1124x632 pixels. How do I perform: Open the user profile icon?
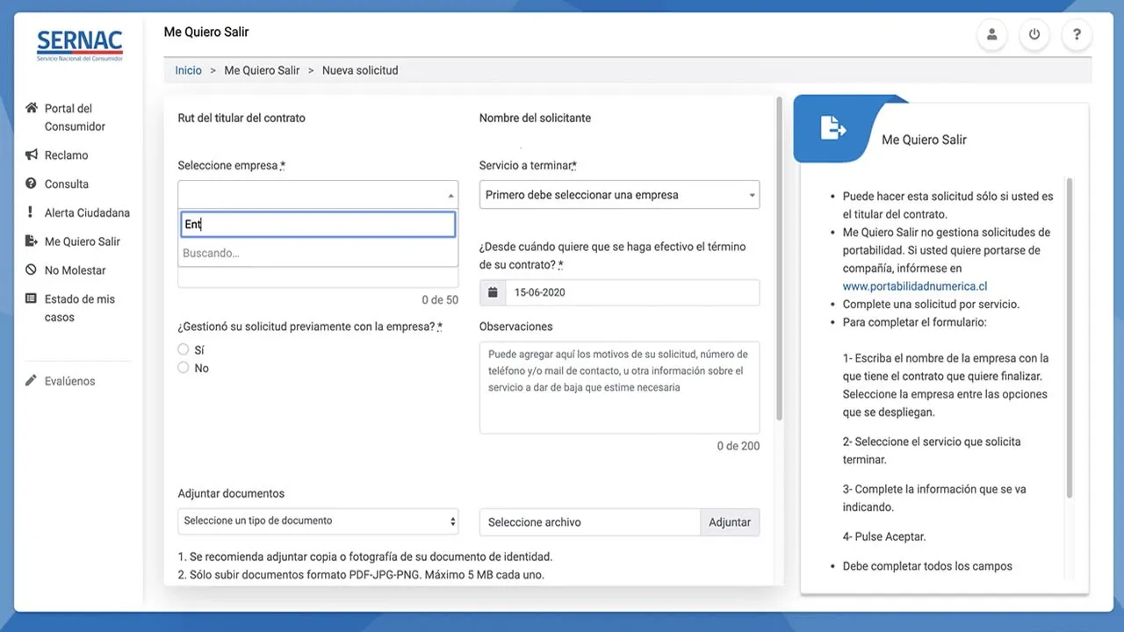click(991, 35)
